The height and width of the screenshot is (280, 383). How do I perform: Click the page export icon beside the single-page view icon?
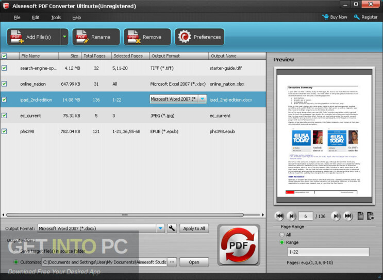[370, 216]
